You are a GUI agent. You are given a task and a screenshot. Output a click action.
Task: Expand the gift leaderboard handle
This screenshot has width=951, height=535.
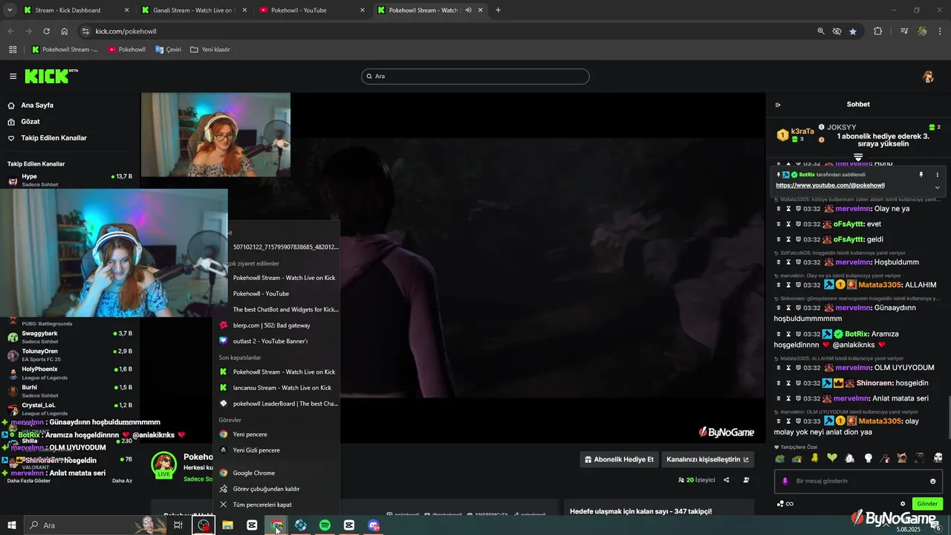858,157
